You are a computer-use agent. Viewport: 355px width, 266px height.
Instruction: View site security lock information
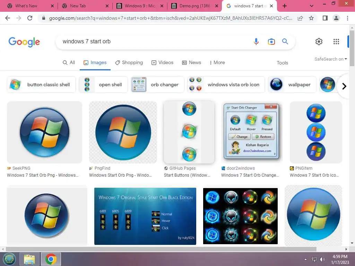pyautogui.click(x=44, y=18)
